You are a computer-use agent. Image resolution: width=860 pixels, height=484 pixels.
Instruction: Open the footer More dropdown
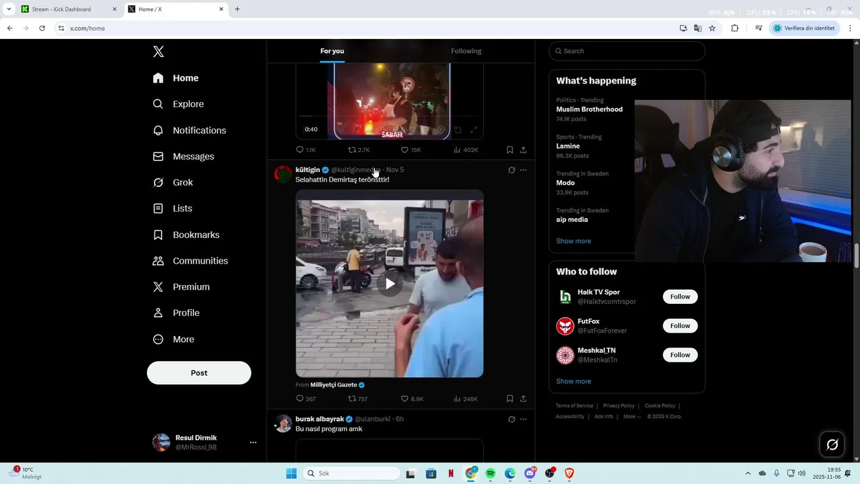pos(632,417)
